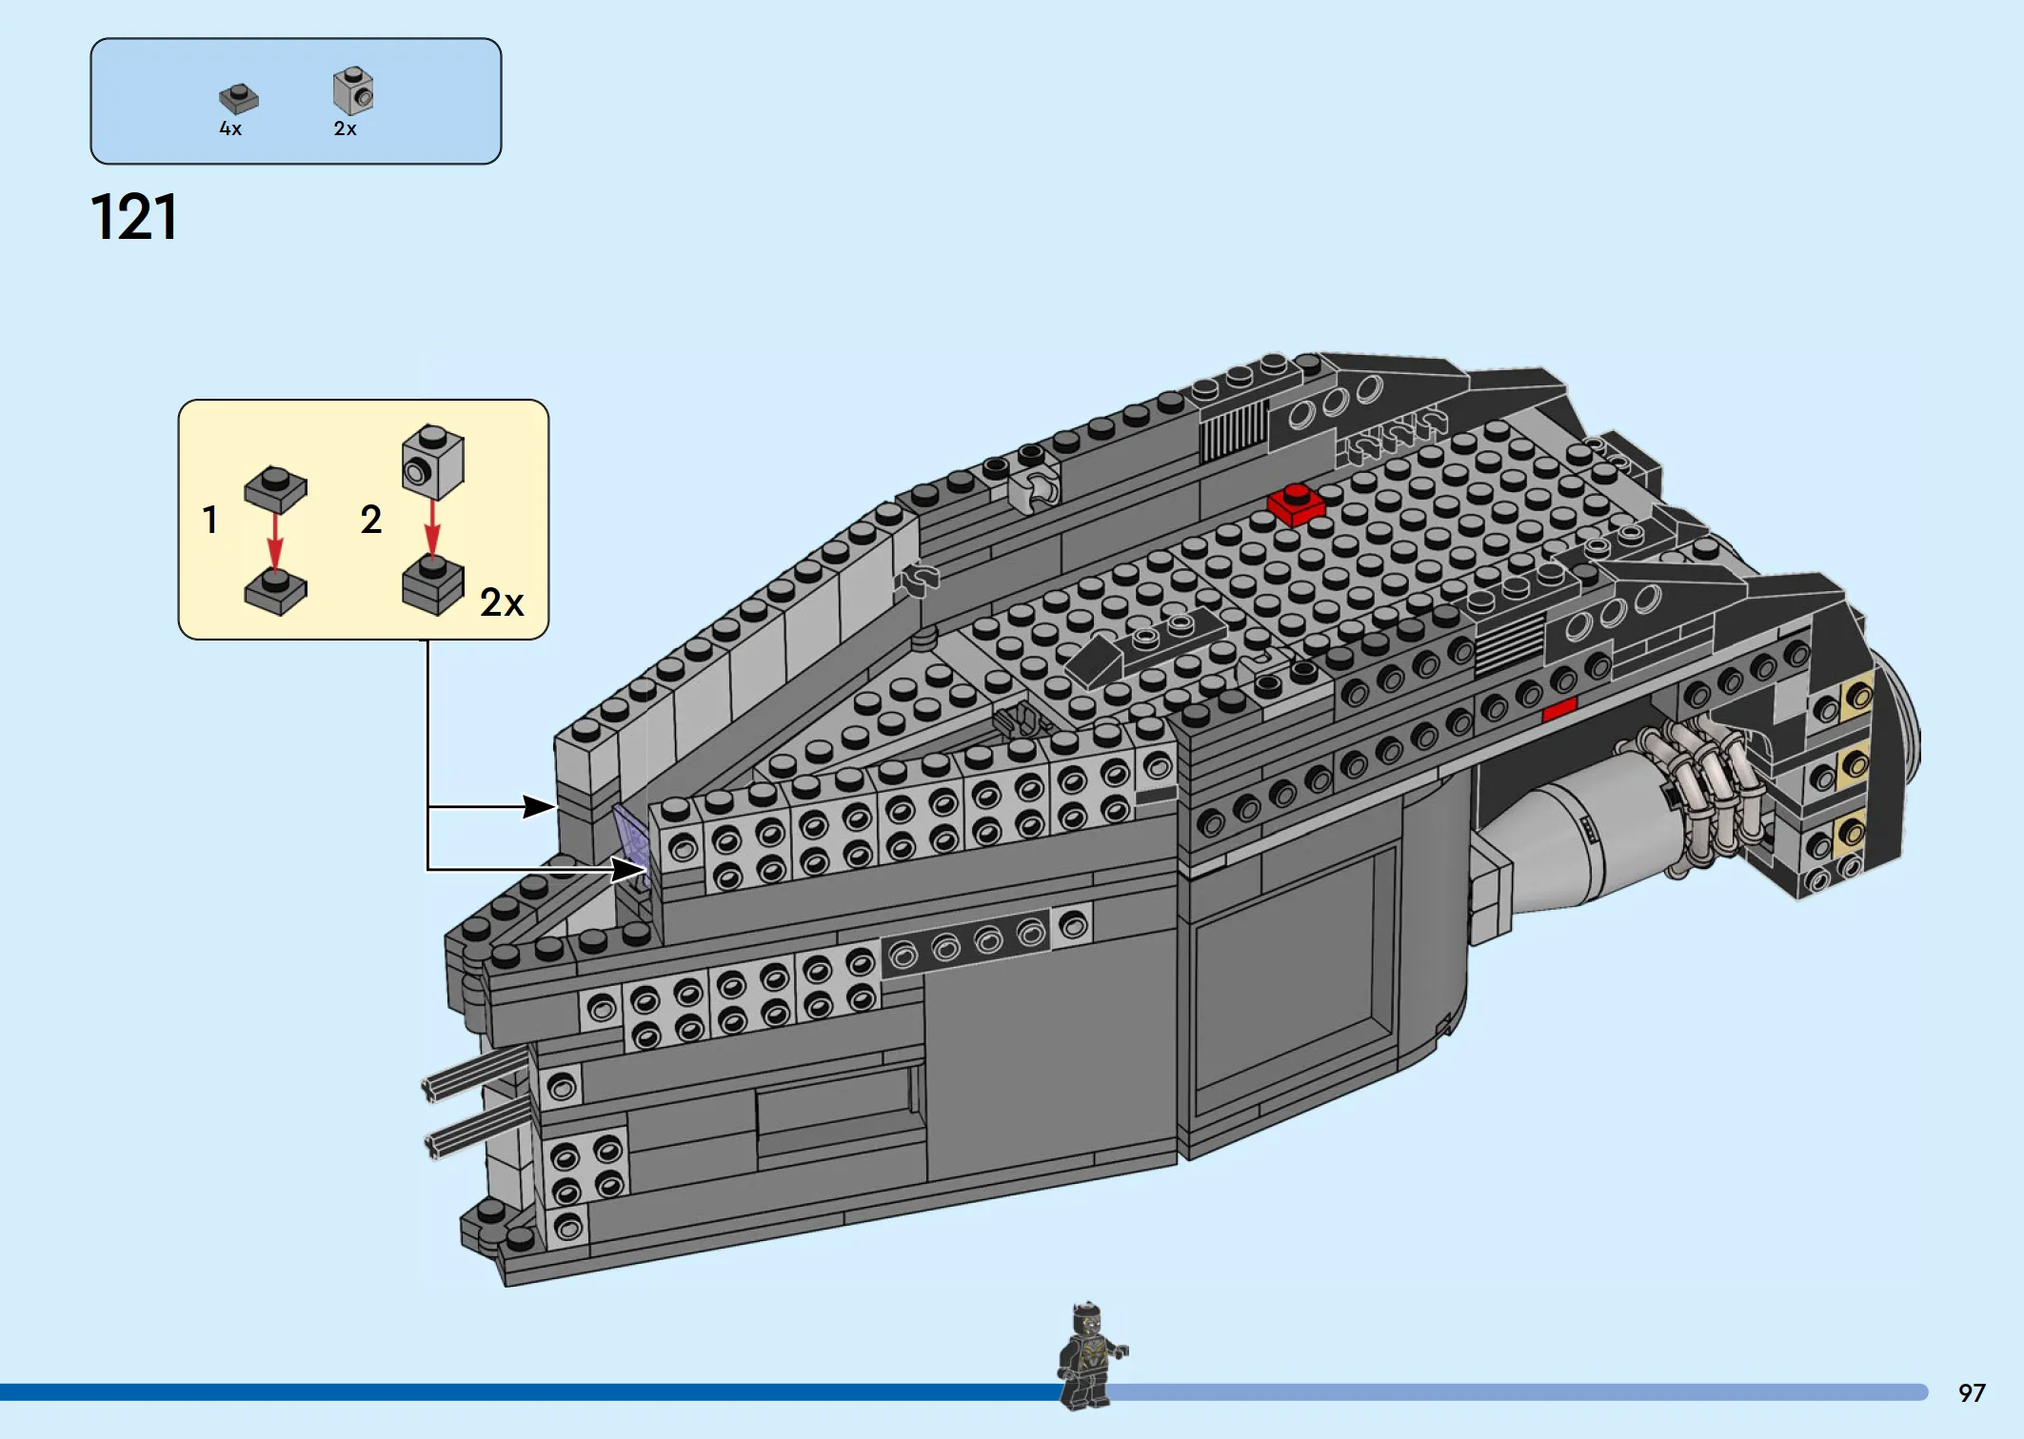Click sub-step number 1 in the yellow box

tap(210, 520)
